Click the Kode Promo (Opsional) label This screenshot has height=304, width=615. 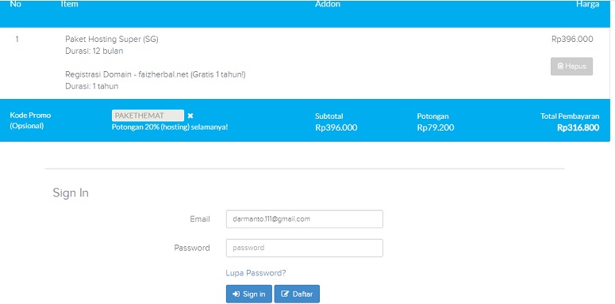click(31, 121)
